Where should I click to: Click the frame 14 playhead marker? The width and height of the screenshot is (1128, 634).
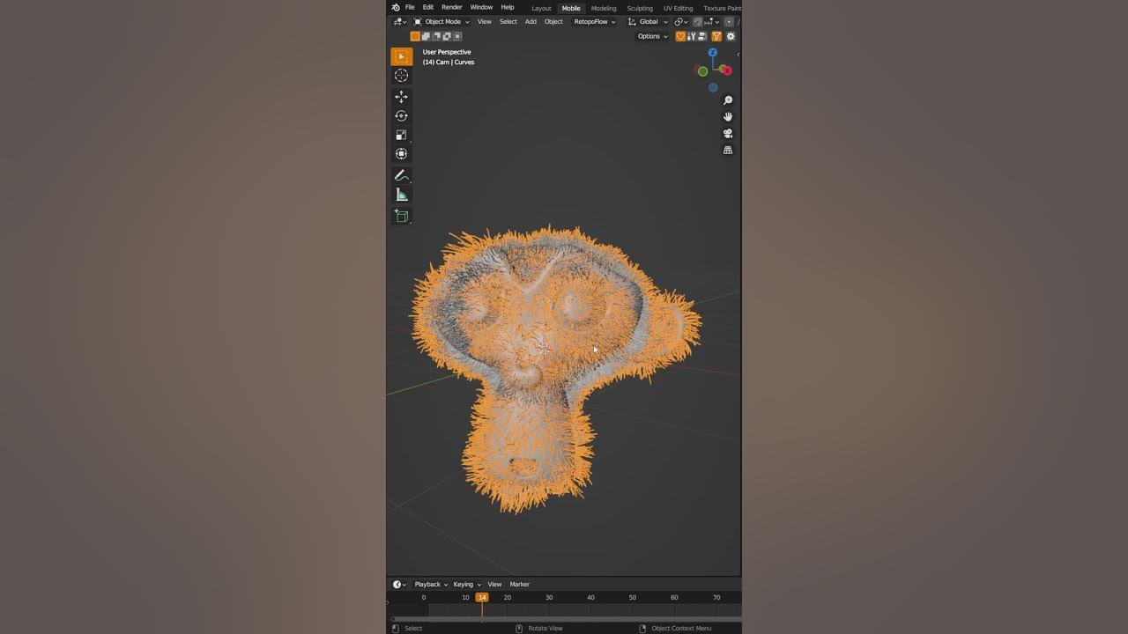(482, 597)
